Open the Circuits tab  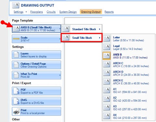51,12
